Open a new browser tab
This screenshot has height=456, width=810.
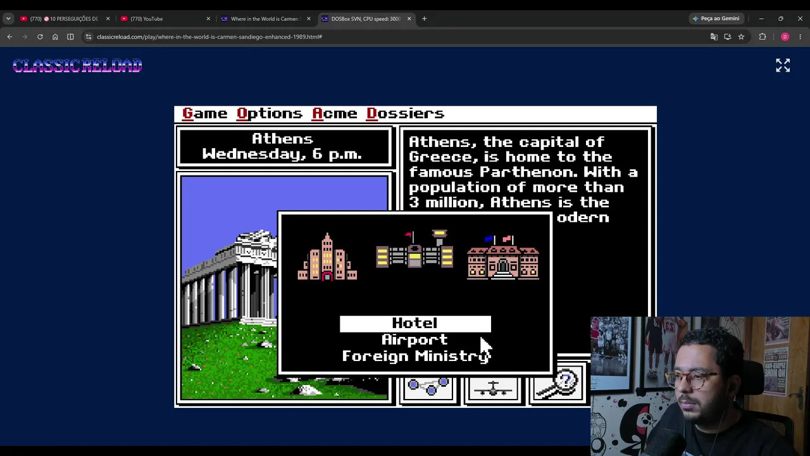click(x=424, y=19)
